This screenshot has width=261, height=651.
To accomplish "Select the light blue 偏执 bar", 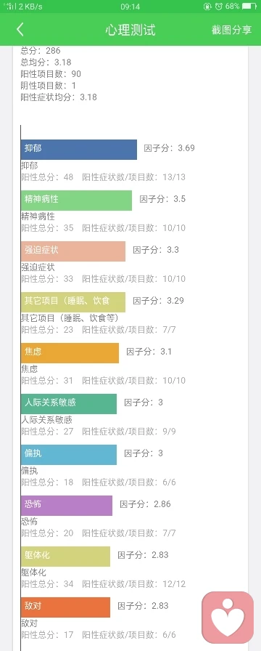I will (69, 455).
